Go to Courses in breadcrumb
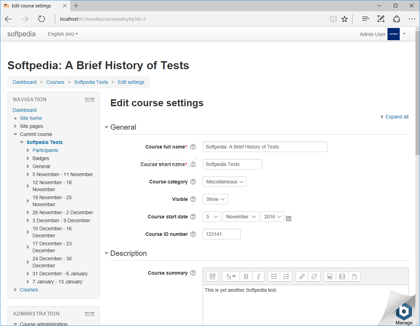Image resolution: width=420 pixels, height=326 pixels. (x=55, y=82)
